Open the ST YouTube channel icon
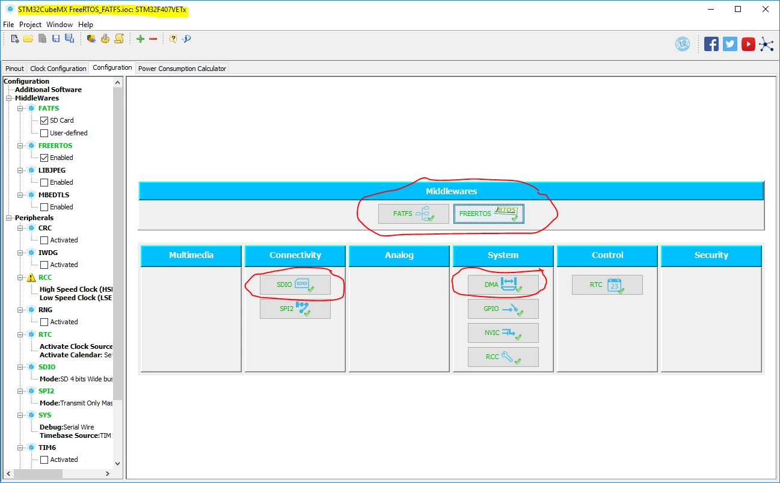The width and height of the screenshot is (780, 483). 748,43
